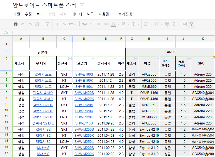Click the text color button
Image resolution: width=215 pixels, height=157 pixels.
point(113,24)
